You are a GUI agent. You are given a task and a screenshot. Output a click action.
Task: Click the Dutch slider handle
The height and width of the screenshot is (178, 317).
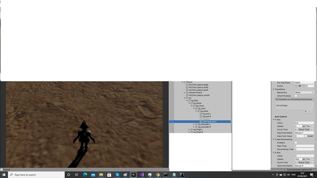pos(299,86)
